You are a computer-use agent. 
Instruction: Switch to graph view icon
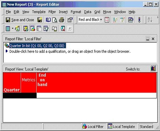153,68
